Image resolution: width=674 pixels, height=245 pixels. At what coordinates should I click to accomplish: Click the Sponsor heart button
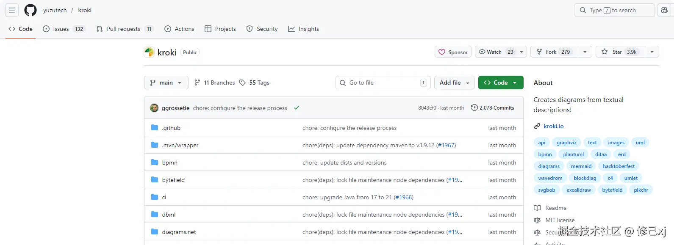453,52
